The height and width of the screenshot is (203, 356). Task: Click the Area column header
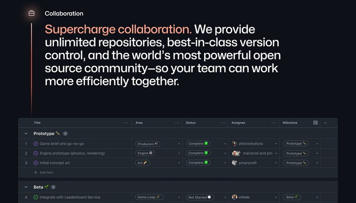click(x=139, y=123)
